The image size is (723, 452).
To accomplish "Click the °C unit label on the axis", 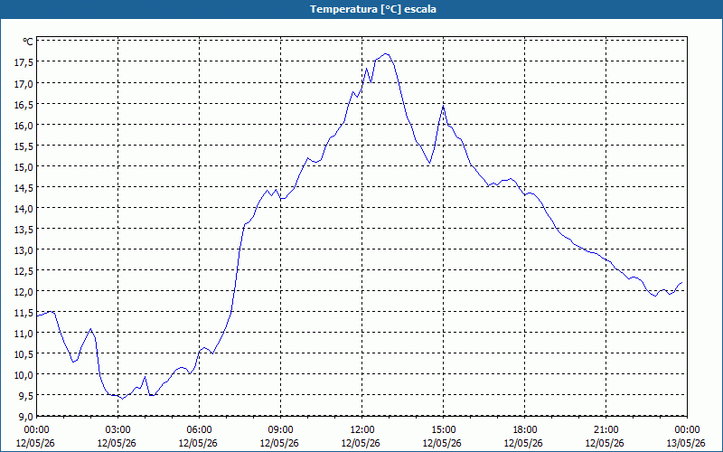I will click(x=28, y=42).
